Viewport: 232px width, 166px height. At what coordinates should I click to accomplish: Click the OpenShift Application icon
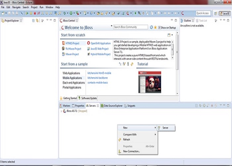coord(88,43)
